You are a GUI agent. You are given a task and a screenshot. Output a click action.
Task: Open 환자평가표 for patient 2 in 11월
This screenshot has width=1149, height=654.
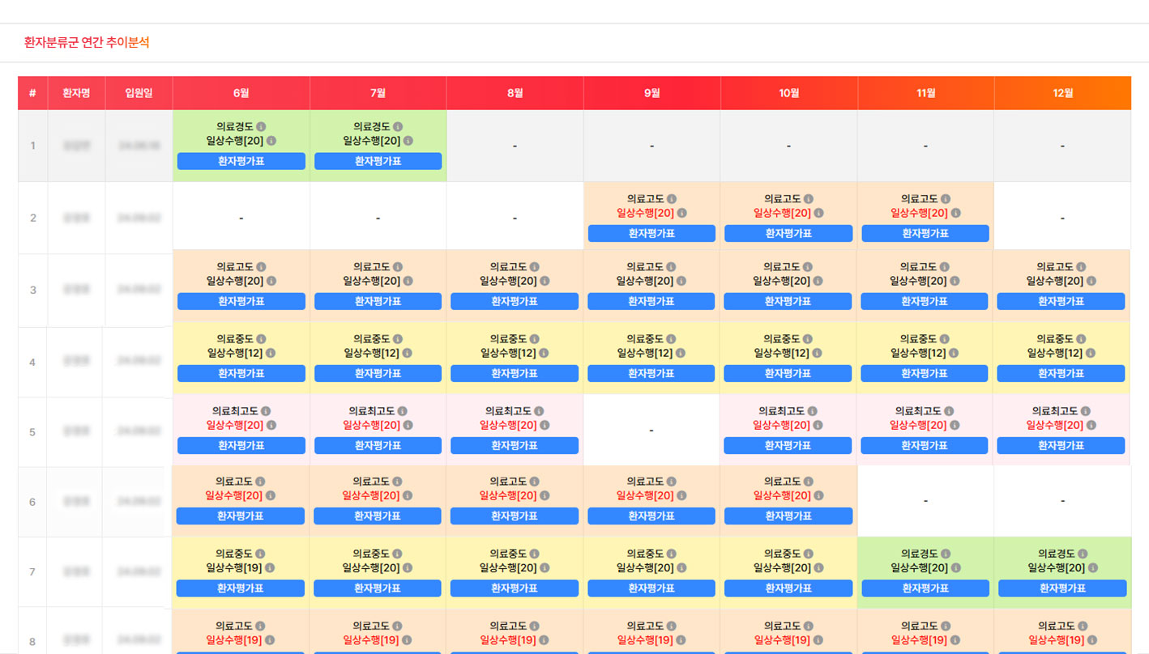pos(925,233)
